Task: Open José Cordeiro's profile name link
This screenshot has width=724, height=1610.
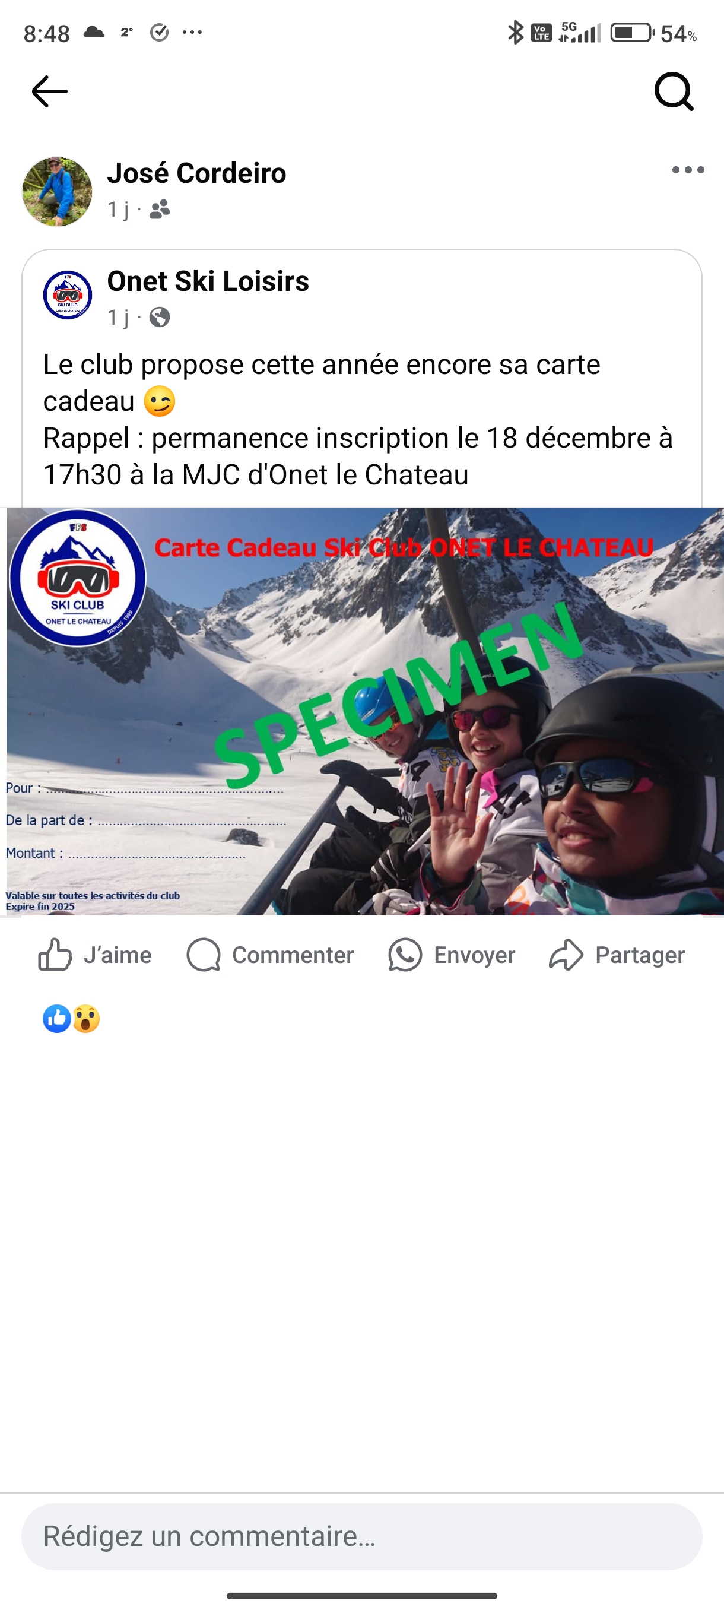Action: [196, 173]
